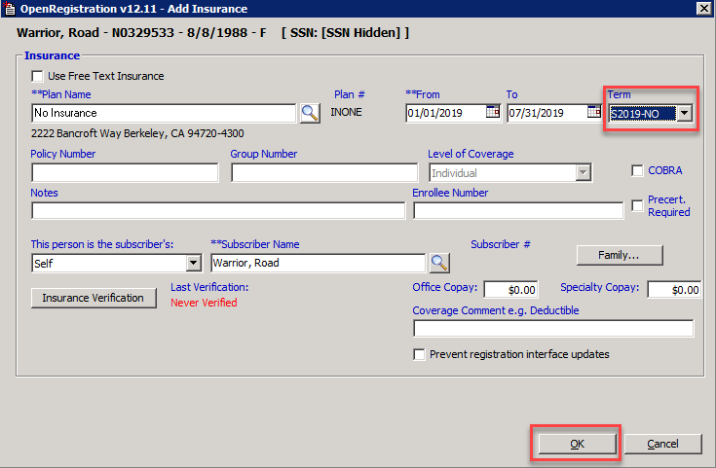This screenshot has height=468, width=716.
Task: Click the INONE plan number text
Action: (346, 112)
